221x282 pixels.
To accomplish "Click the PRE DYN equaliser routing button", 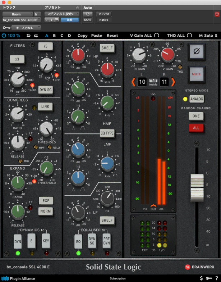I will tap(106, 241).
